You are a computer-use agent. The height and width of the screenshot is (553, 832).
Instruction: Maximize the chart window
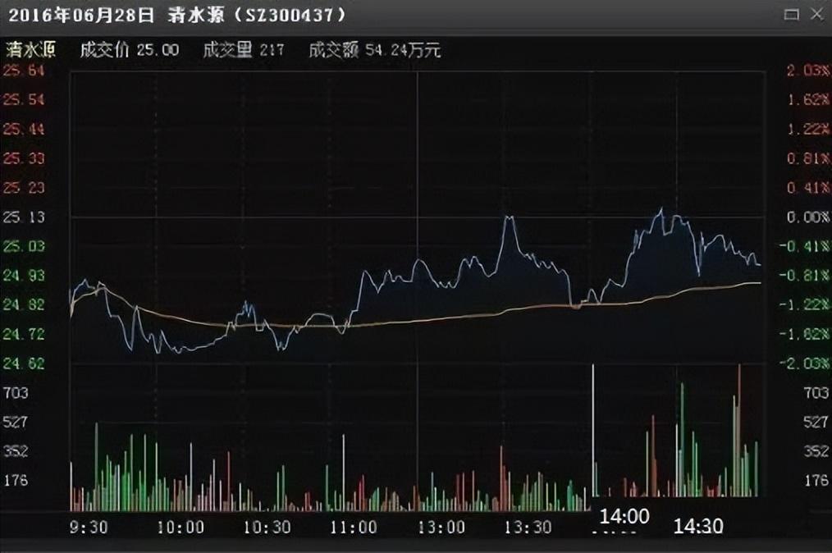[791, 14]
